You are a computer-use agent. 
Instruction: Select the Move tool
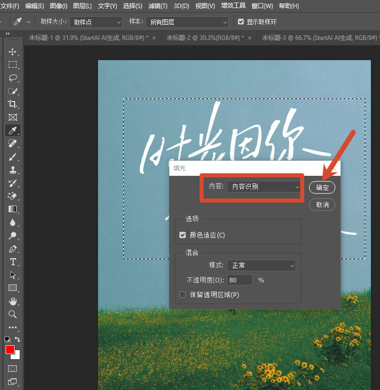[x=13, y=52]
